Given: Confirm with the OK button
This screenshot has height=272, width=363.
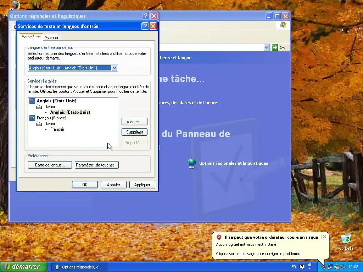Looking at the screenshot, I should coord(85,185).
